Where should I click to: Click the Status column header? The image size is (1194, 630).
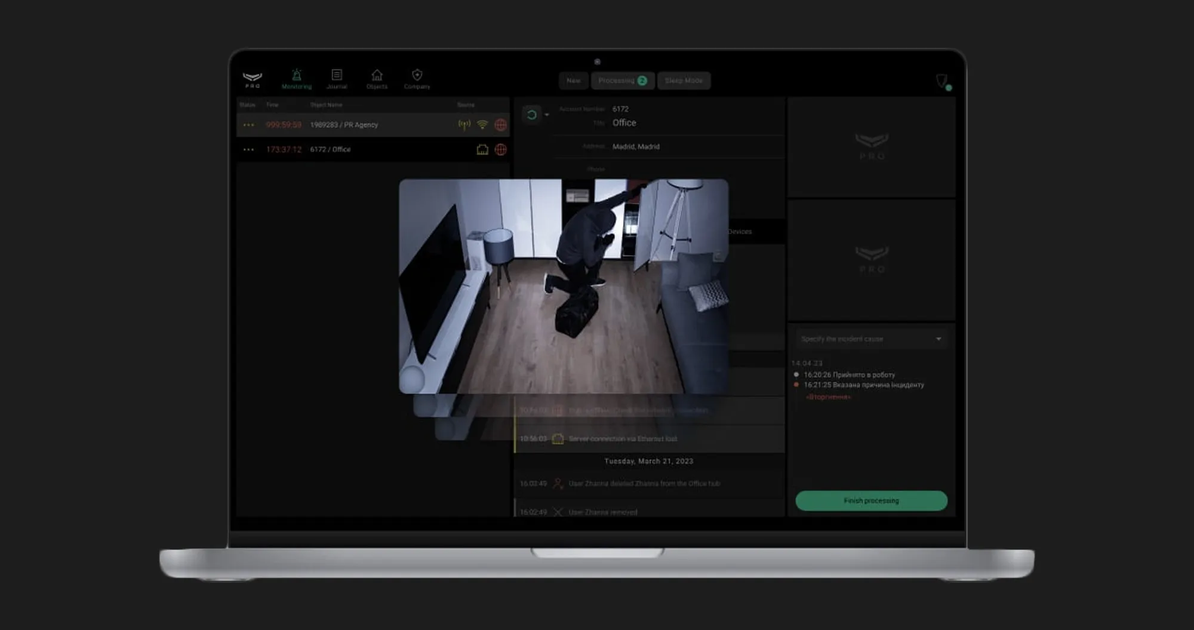[247, 105]
